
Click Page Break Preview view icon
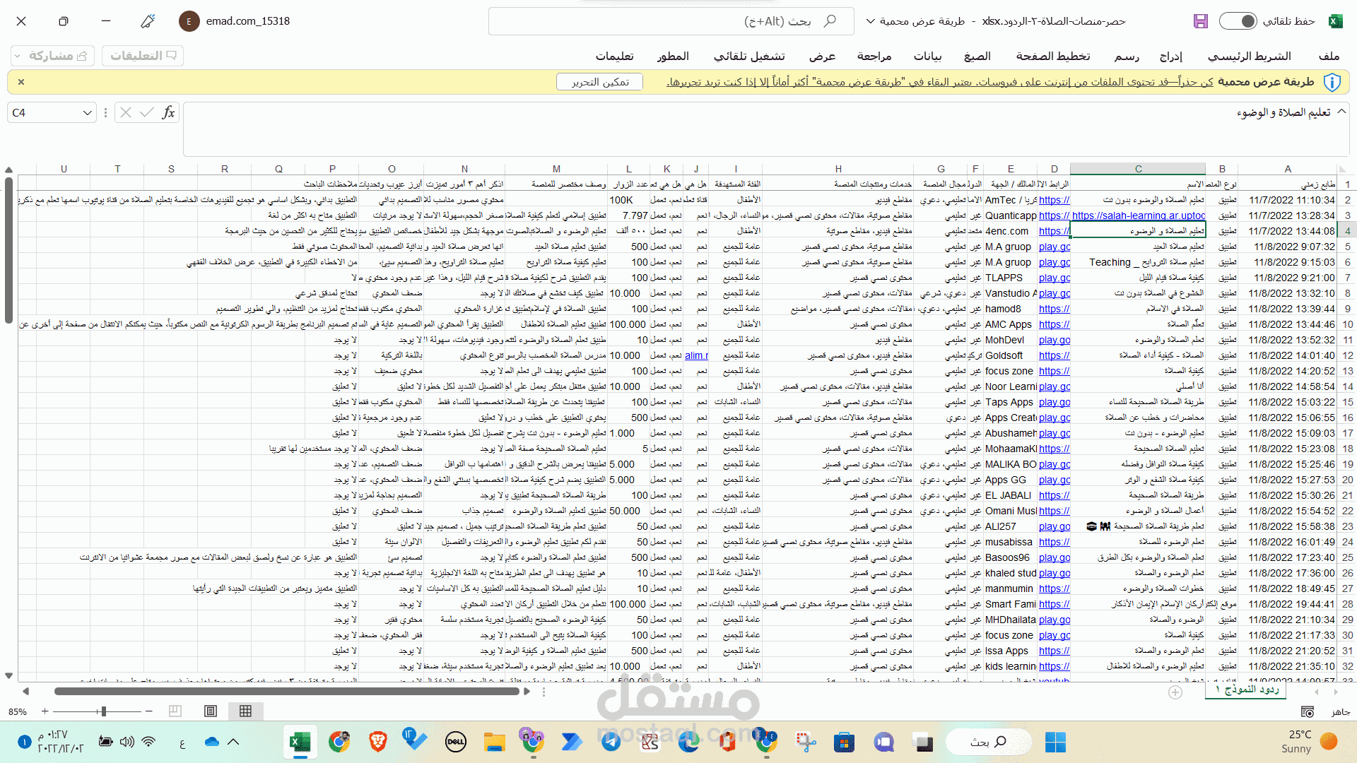point(175,711)
